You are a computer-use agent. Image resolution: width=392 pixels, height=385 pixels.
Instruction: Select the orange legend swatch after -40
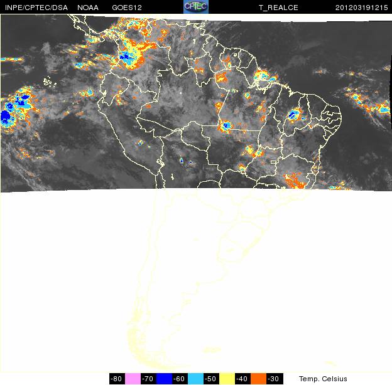(258, 379)
